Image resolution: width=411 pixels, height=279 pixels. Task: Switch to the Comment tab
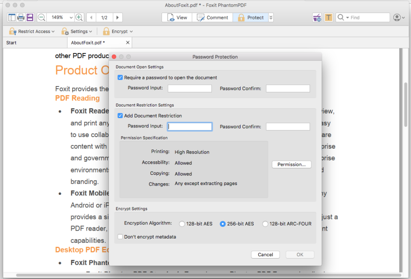(x=212, y=18)
